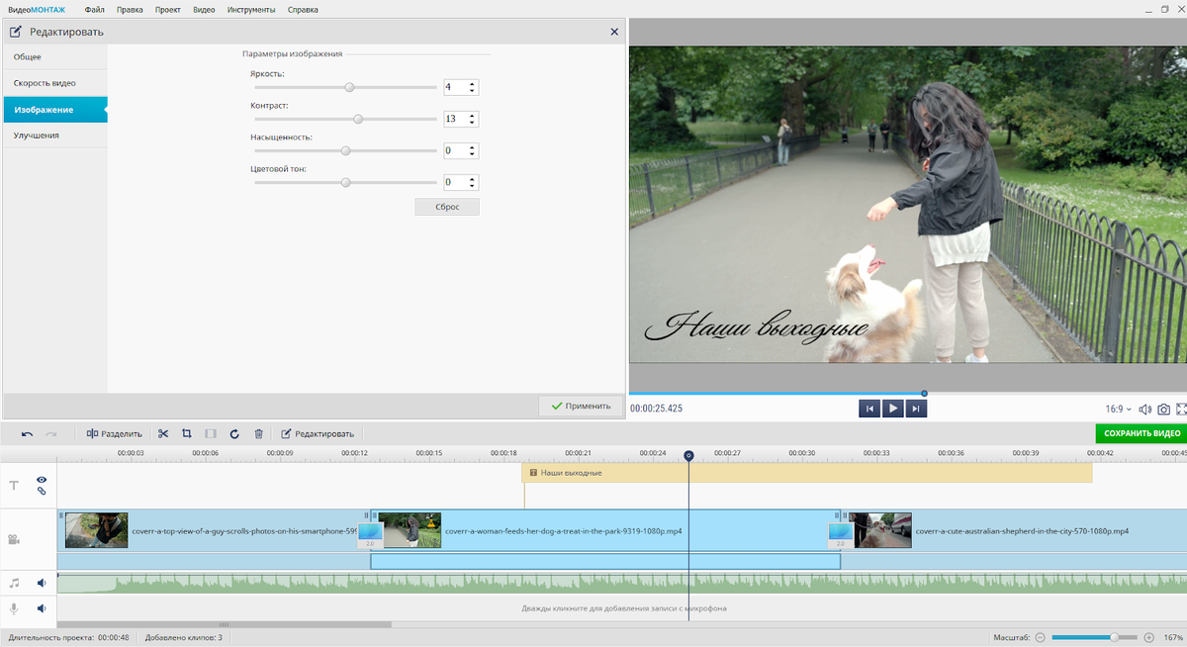Mute the microphone track speaker
Screen dimensions: 1187x647
click(42, 608)
